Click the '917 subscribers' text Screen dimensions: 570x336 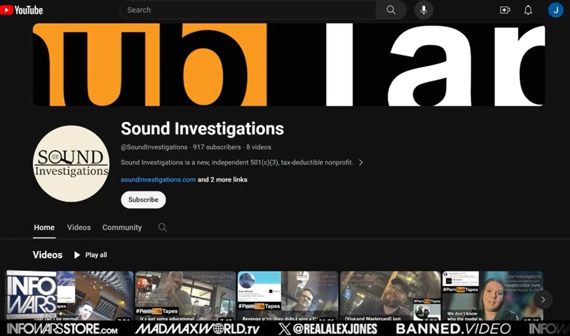(217, 147)
